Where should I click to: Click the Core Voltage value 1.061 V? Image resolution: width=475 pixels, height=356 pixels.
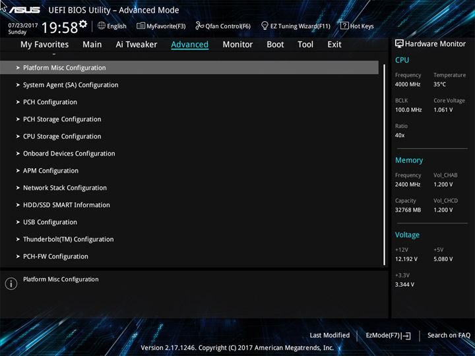(443, 109)
